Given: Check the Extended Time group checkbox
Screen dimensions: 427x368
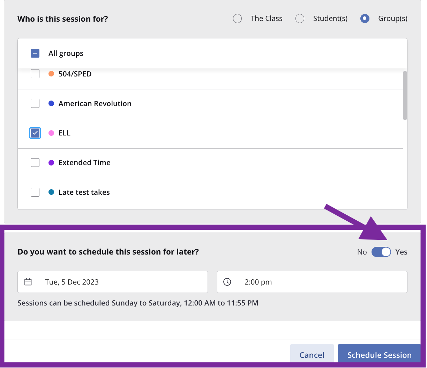Looking at the screenshot, I should (x=35, y=162).
